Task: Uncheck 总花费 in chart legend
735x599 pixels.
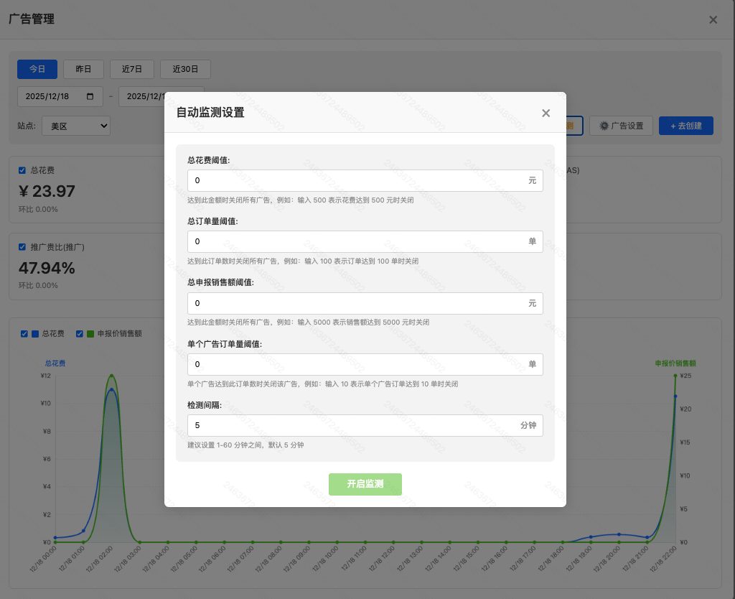Action: pyautogui.click(x=24, y=333)
